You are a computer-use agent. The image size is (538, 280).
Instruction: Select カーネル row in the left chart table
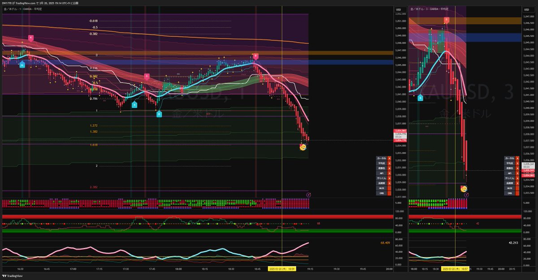click(384, 158)
